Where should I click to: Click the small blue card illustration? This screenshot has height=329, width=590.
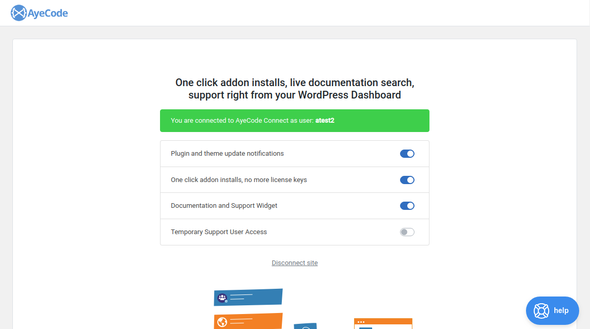pyautogui.click(x=306, y=326)
